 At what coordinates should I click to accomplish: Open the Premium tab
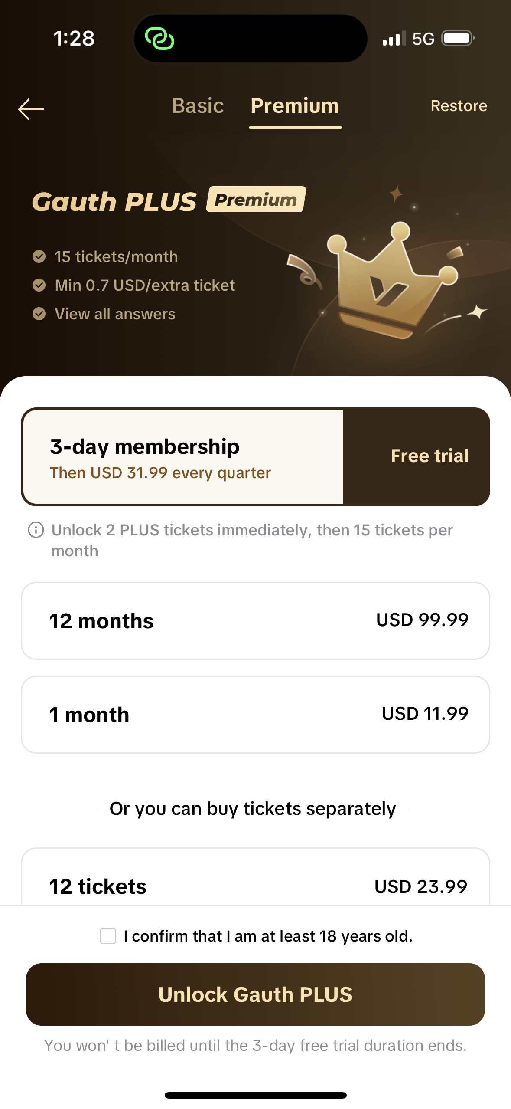click(x=295, y=106)
